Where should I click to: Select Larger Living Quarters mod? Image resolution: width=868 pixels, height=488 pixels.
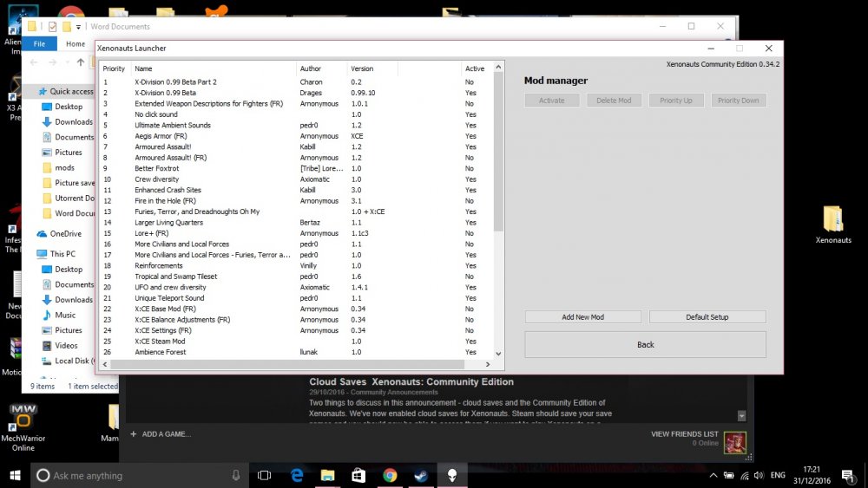(296, 223)
